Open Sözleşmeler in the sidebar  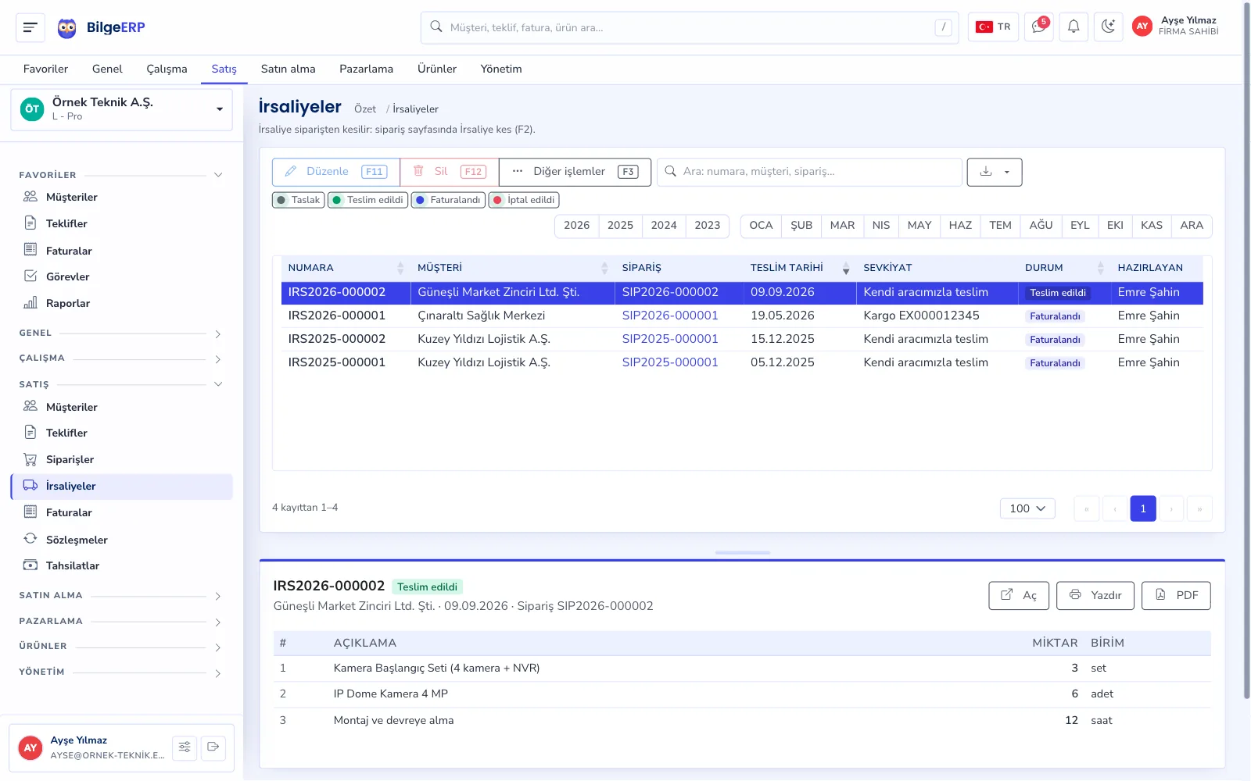coord(122,540)
